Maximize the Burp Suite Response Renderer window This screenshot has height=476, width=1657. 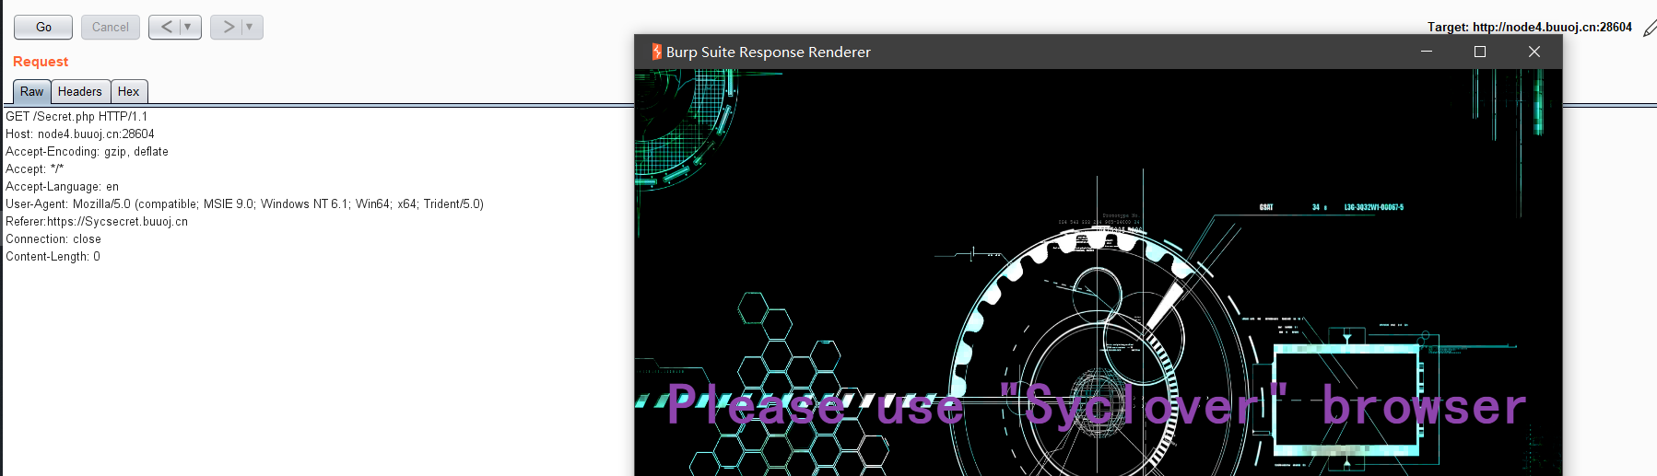pos(1480,52)
